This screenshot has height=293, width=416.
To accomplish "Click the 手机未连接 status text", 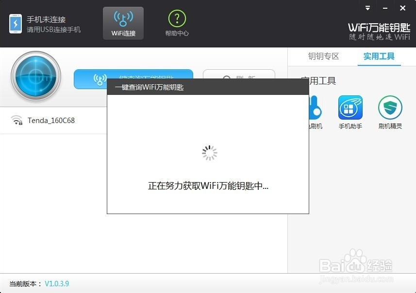I will pos(46,19).
